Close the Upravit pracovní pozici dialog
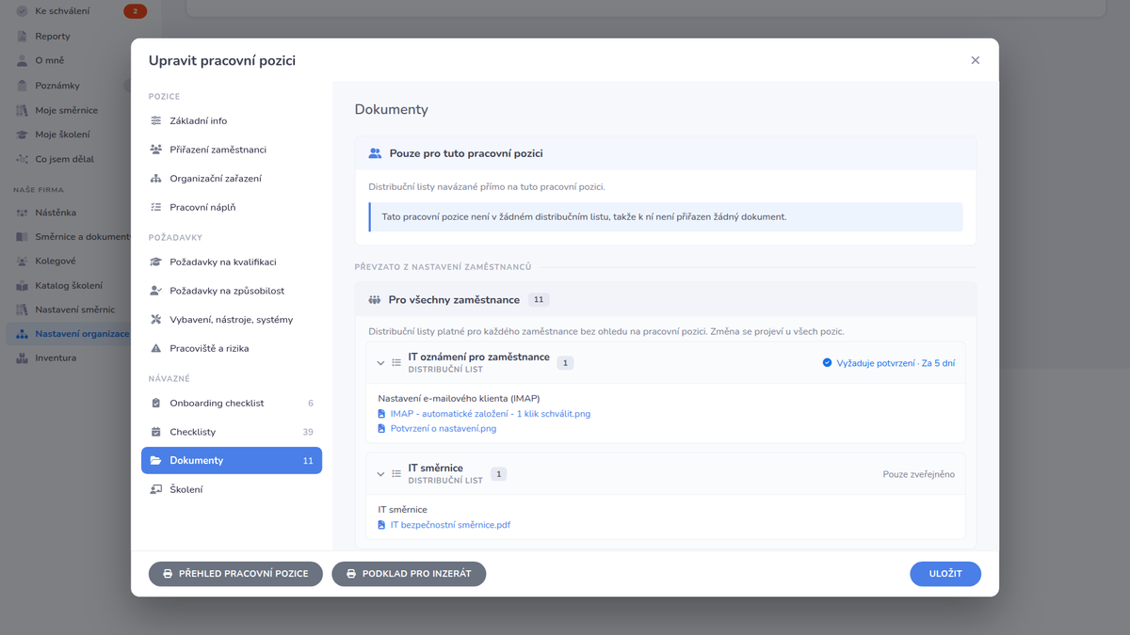Screen dimensions: 1130x635 [976, 60]
